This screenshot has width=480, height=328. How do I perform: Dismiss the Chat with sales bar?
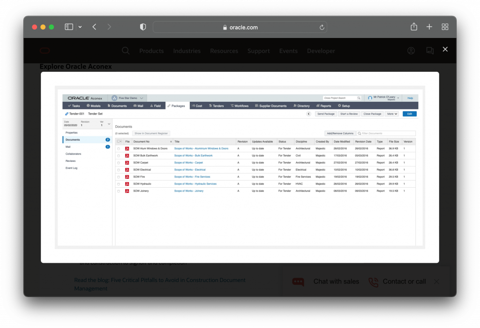click(x=436, y=282)
